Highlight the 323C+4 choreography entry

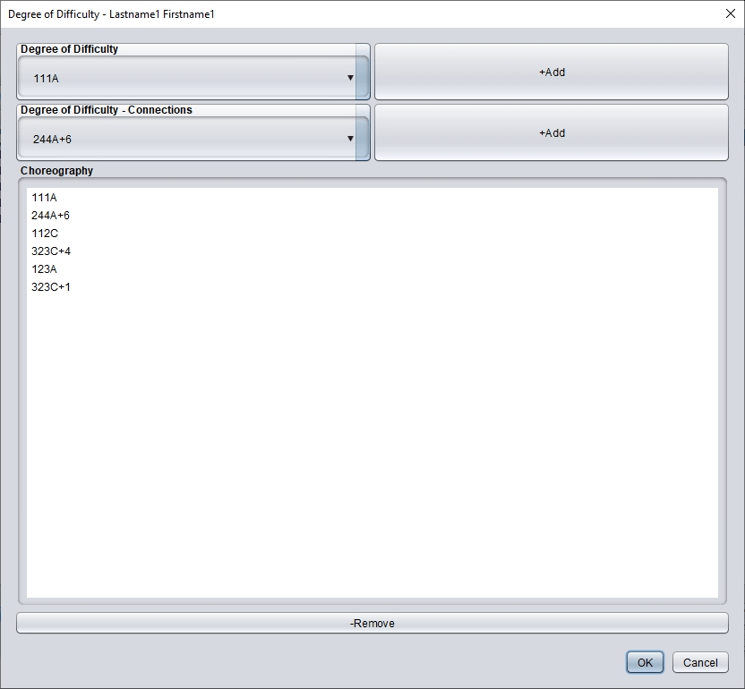(x=51, y=251)
